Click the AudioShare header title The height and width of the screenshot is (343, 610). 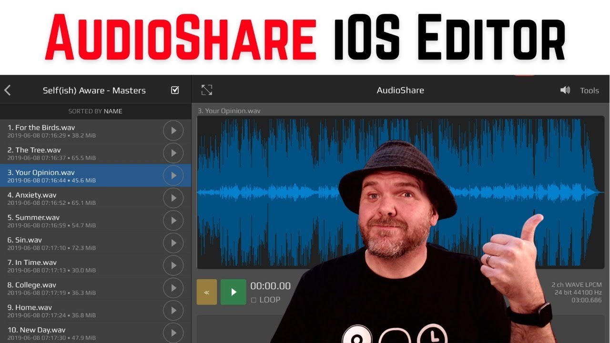point(400,91)
